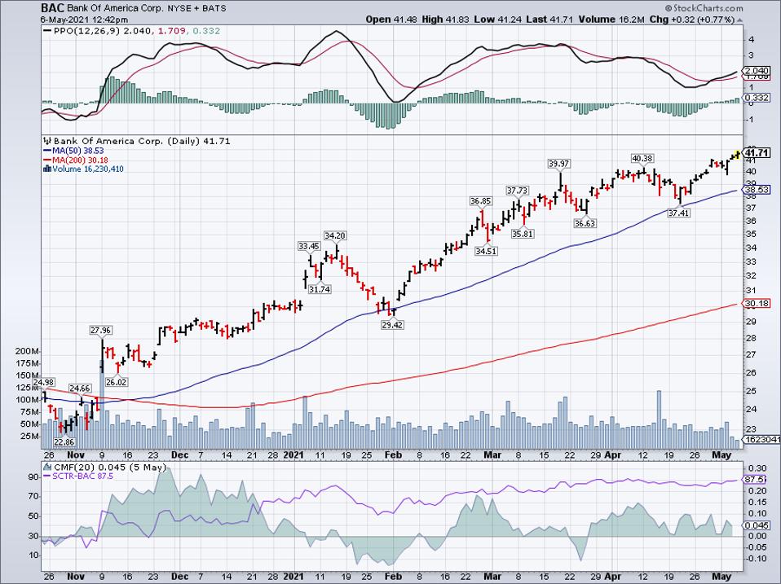This screenshot has height=584, width=781.
Task: Click the 39.97 price peak label
Action: pos(559,164)
